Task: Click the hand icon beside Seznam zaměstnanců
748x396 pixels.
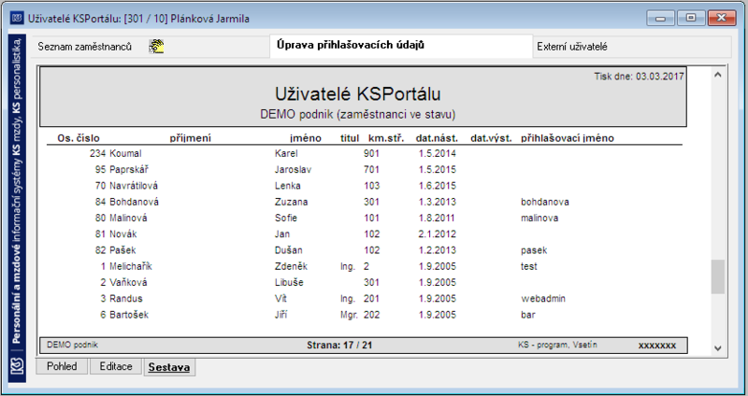Action: tap(156, 46)
